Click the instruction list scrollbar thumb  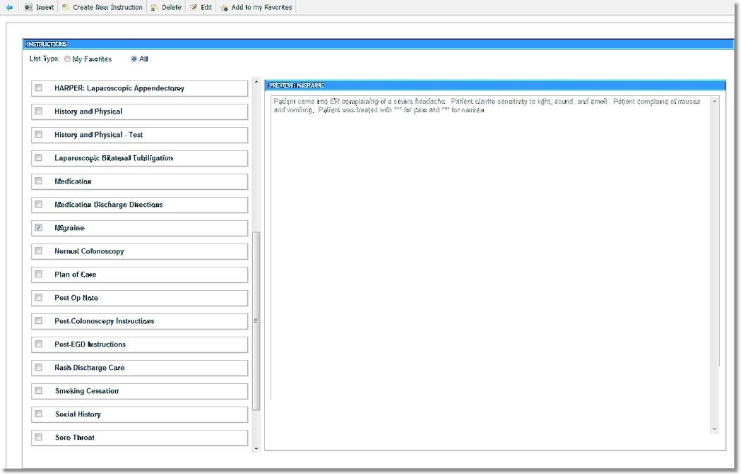(x=256, y=321)
